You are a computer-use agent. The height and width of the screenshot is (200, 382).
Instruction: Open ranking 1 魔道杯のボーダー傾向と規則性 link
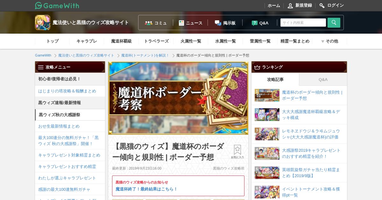coord(312,95)
